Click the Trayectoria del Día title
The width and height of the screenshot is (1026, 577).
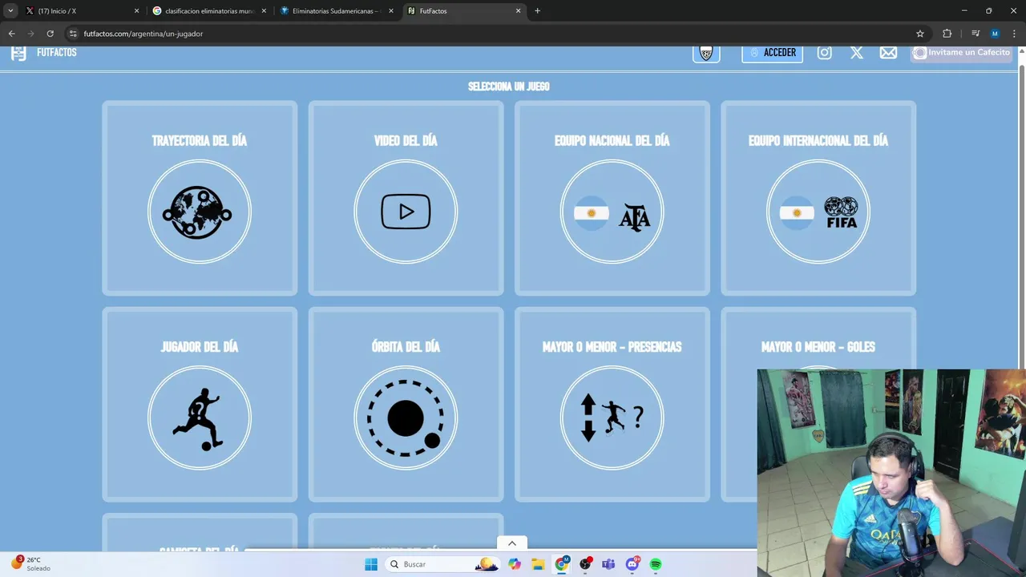click(200, 140)
